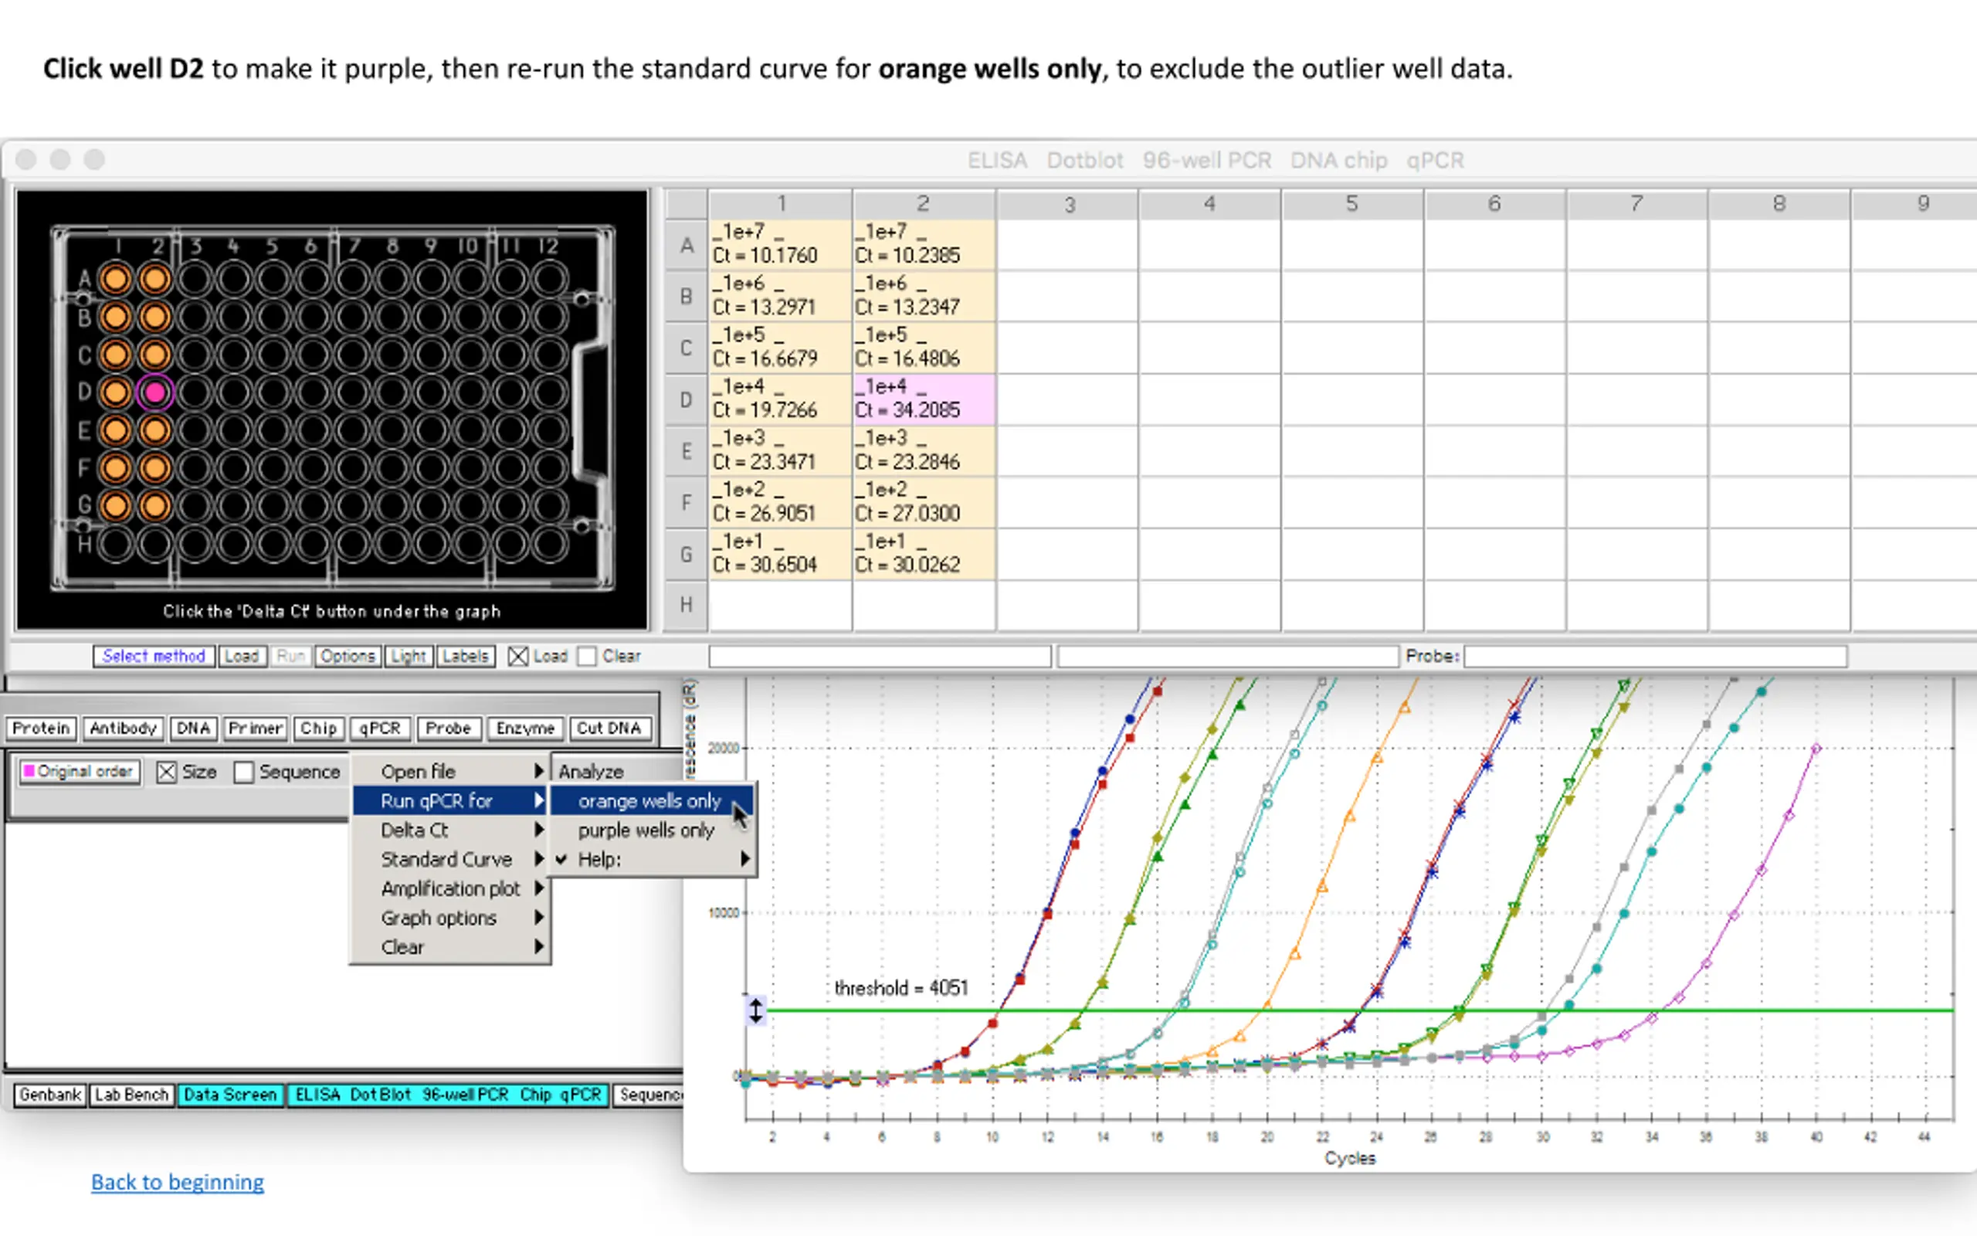Click the Probe input field
This screenshot has height=1236, width=1977.
pos(1654,657)
